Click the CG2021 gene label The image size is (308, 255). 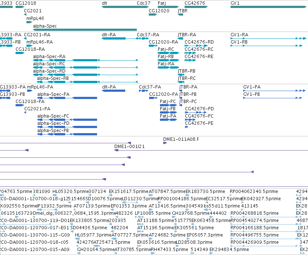[x=33, y=11]
